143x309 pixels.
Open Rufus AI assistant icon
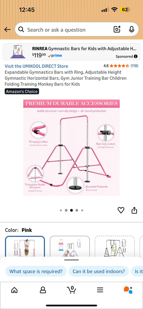[x=128, y=290]
